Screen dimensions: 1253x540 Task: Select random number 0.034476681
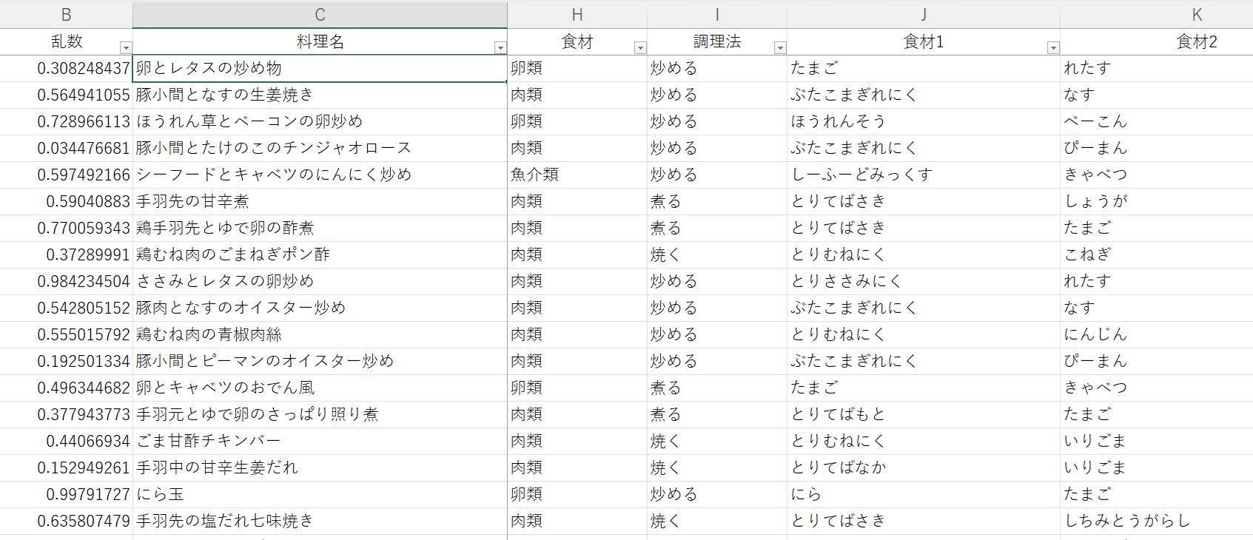pos(67,149)
